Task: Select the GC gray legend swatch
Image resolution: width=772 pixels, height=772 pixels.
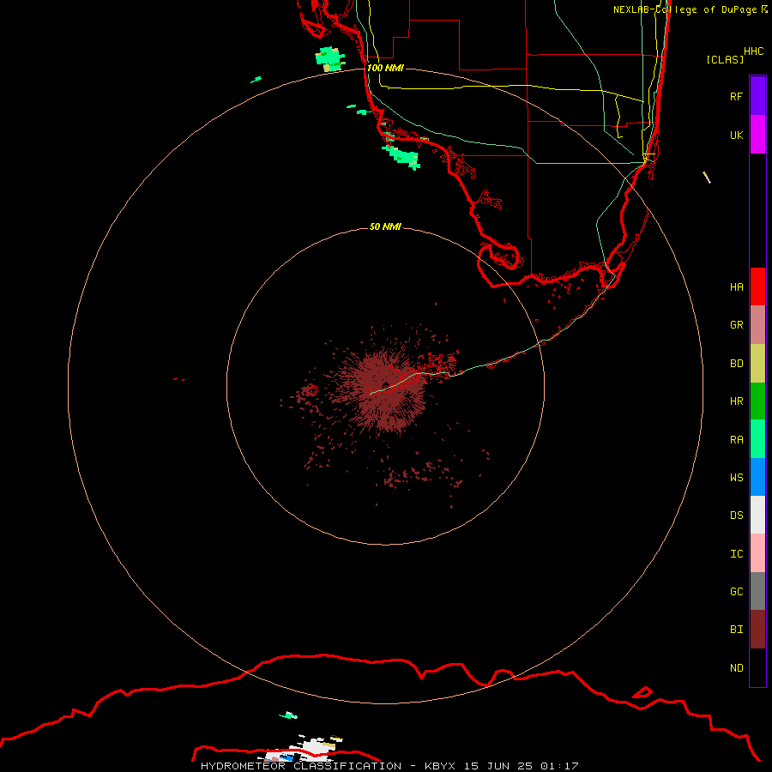Action: pos(757,591)
